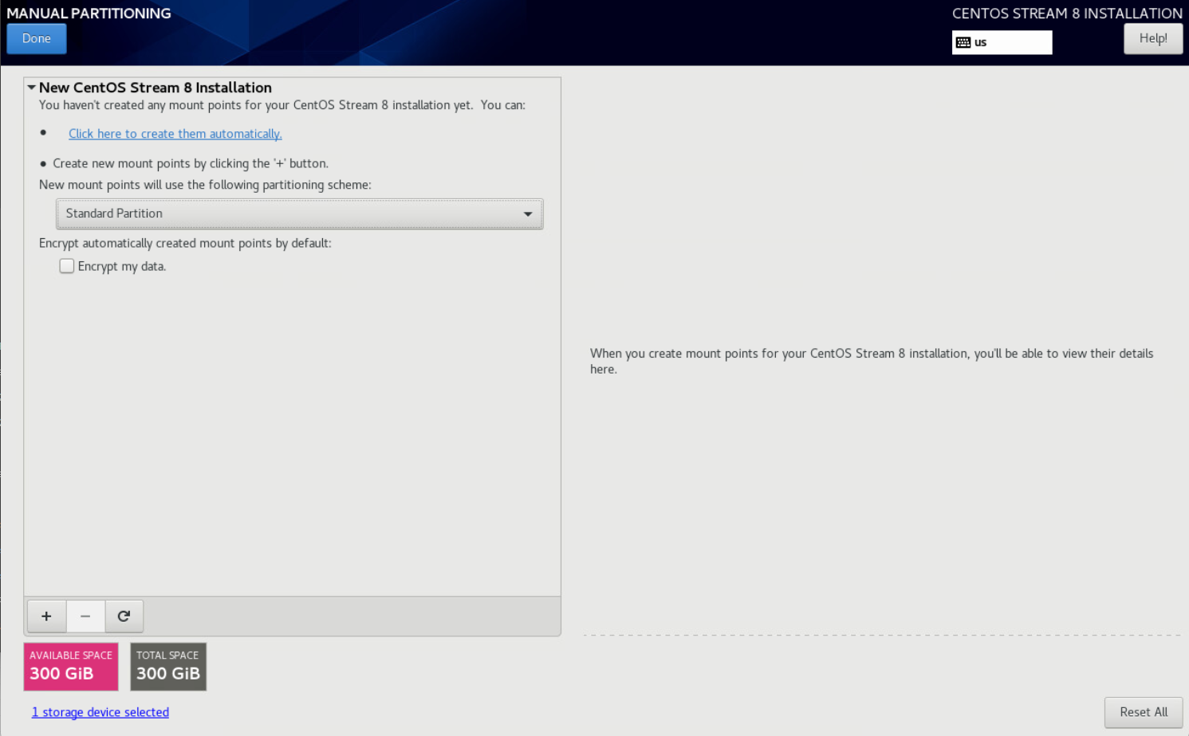1189x736 pixels.
Task: Collapse New CentOS Stream 8 Installation section
Action: tap(31, 88)
